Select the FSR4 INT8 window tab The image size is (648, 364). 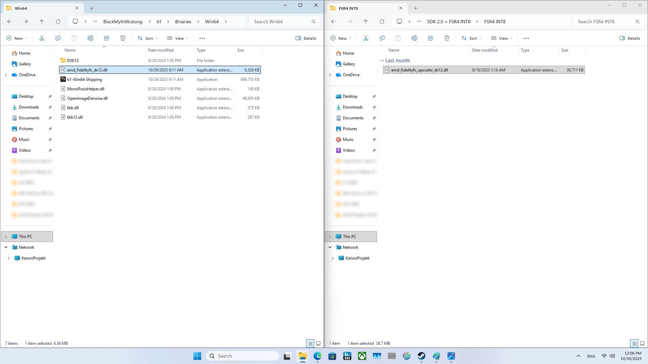point(367,8)
